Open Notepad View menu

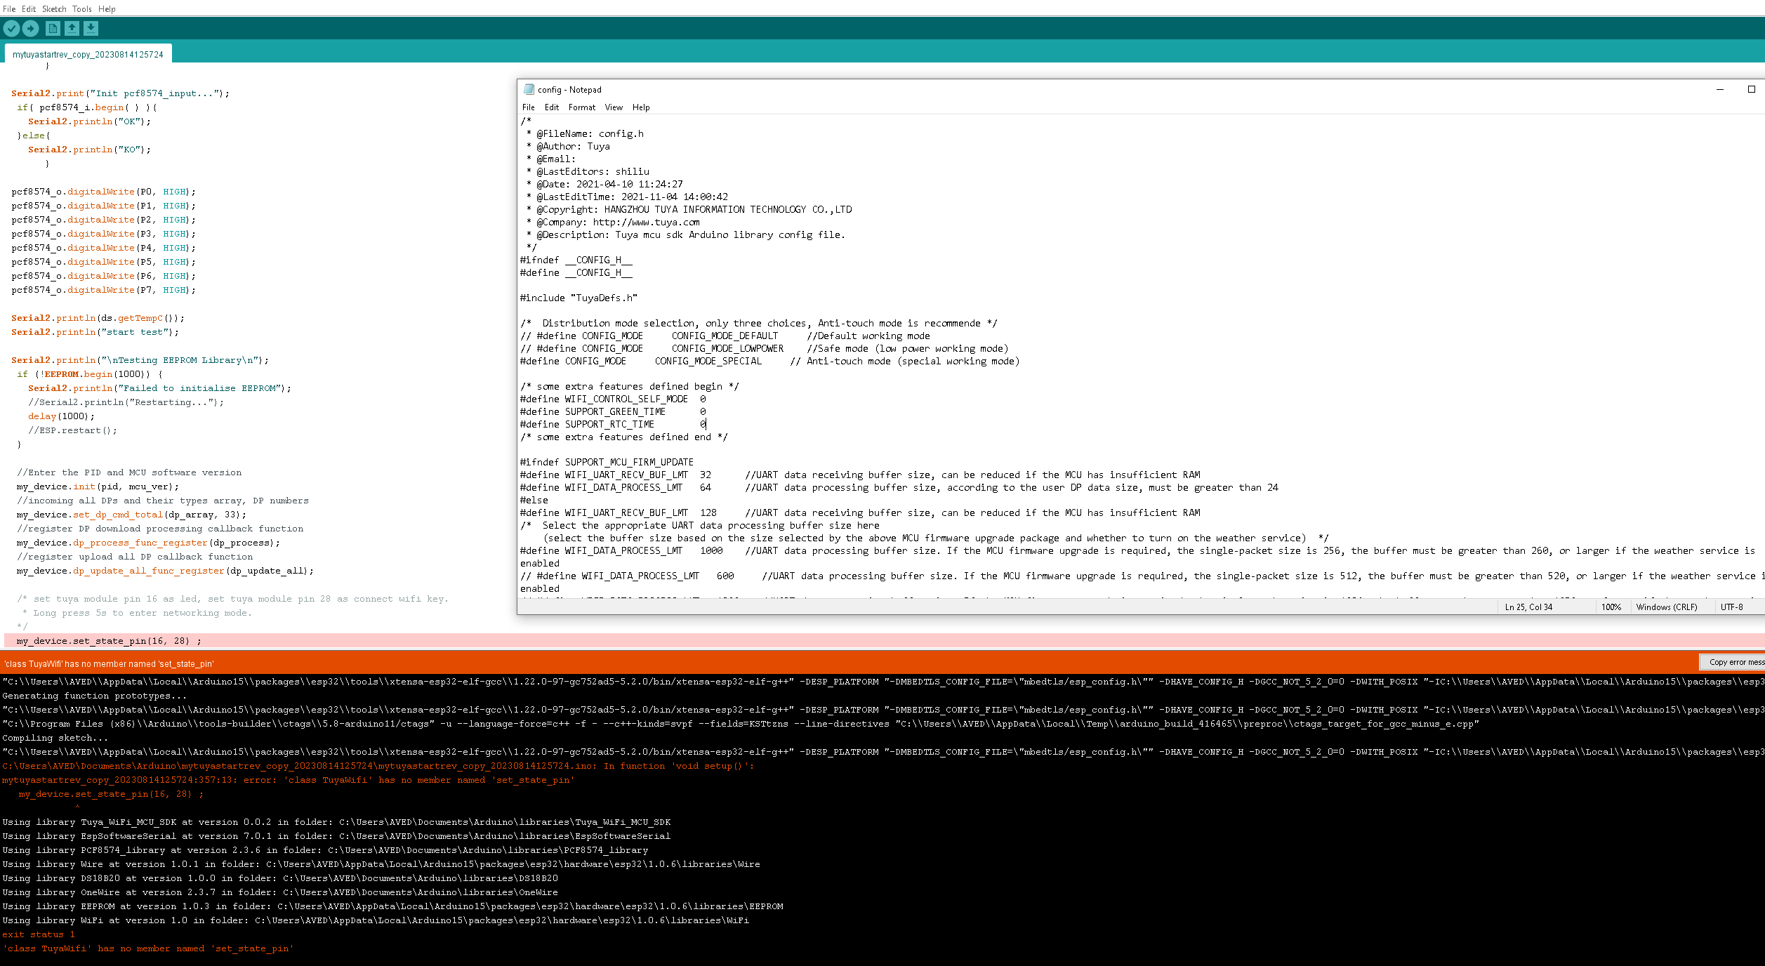point(614,107)
